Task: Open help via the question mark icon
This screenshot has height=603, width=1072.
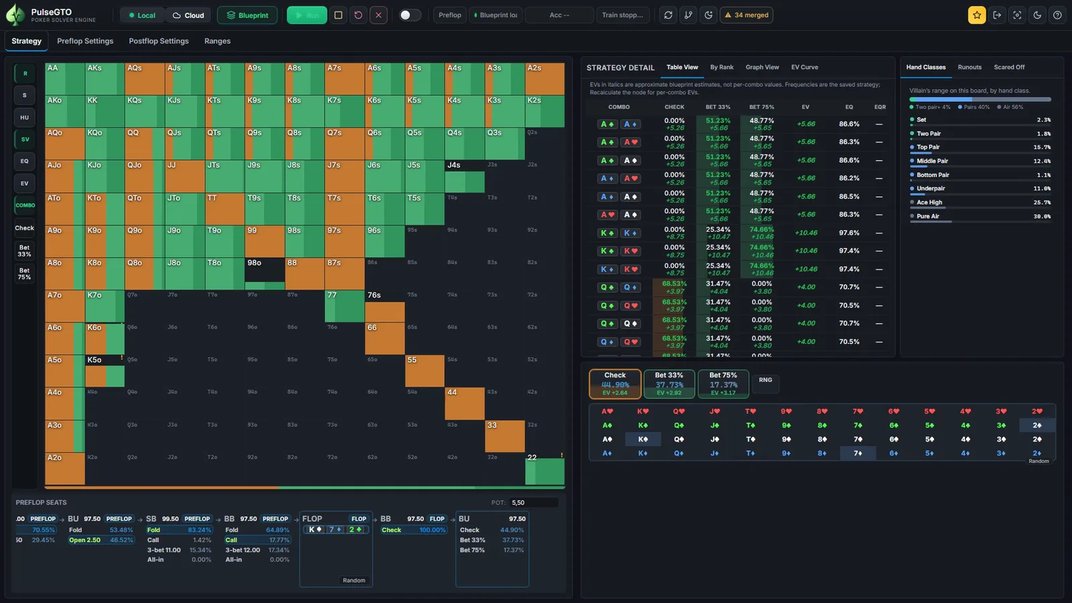Action: pyautogui.click(x=1057, y=15)
